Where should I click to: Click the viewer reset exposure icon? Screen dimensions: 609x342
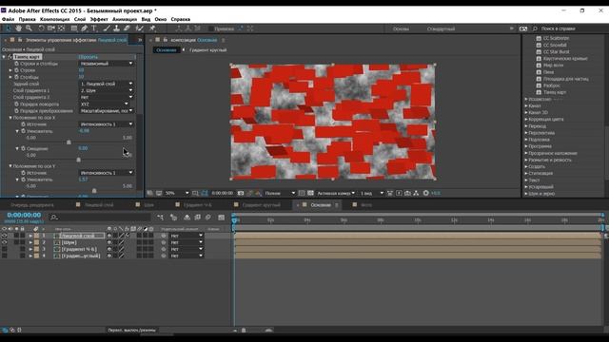426,193
